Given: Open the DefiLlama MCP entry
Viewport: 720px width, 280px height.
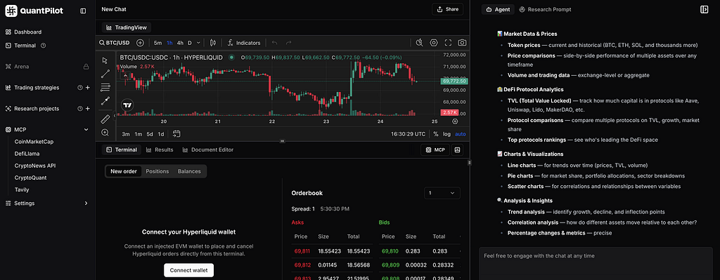Looking at the screenshot, I should 28,154.
